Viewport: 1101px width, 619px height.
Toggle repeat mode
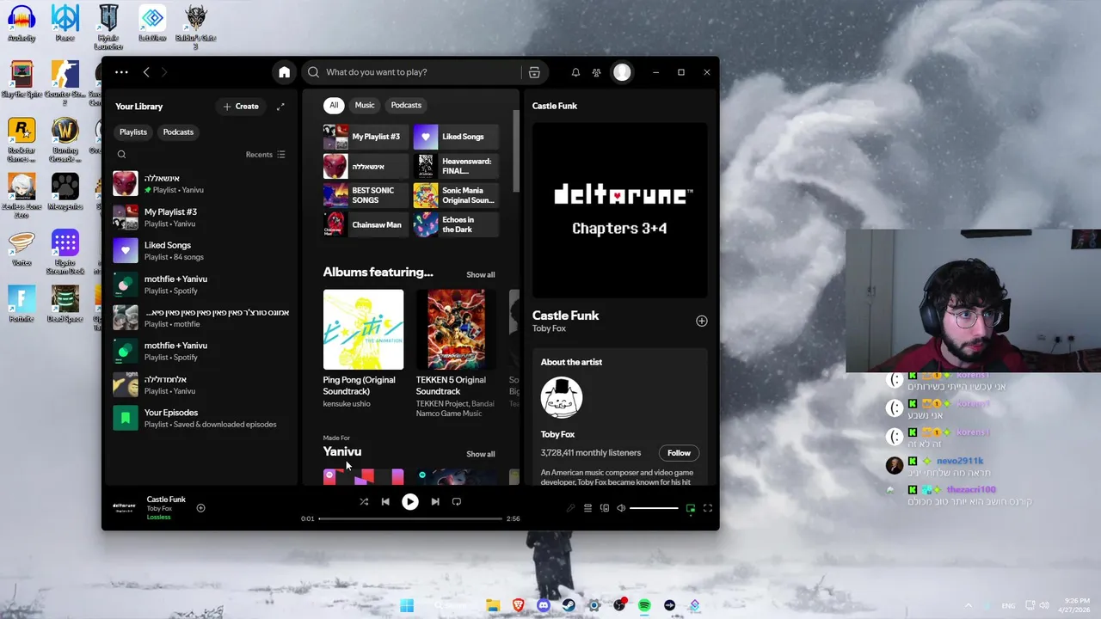click(x=457, y=501)
